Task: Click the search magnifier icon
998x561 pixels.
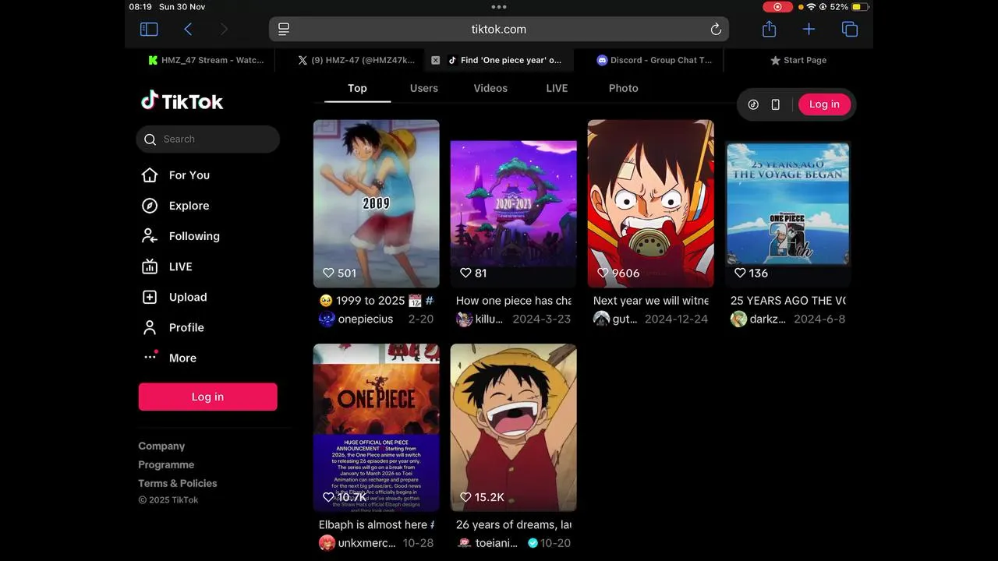Action: coord(150,139)
